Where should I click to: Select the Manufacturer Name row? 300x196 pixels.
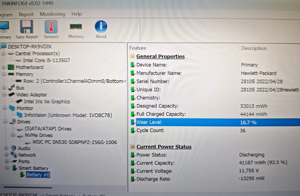coord(215,73)
